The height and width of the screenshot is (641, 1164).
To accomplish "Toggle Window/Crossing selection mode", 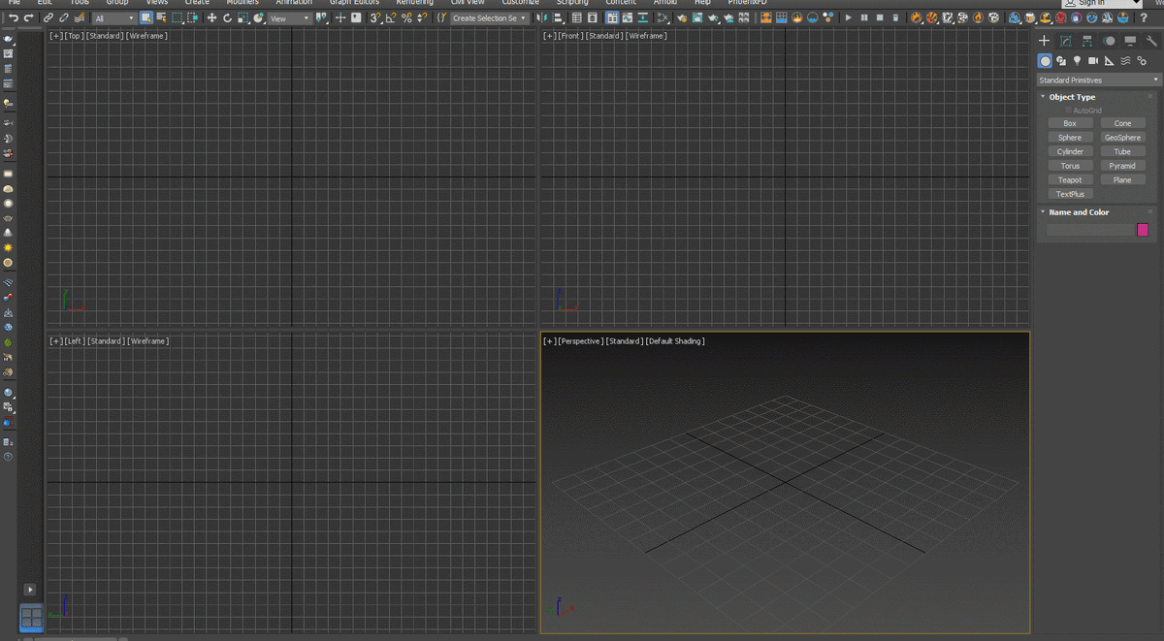I will click(193, 17).
